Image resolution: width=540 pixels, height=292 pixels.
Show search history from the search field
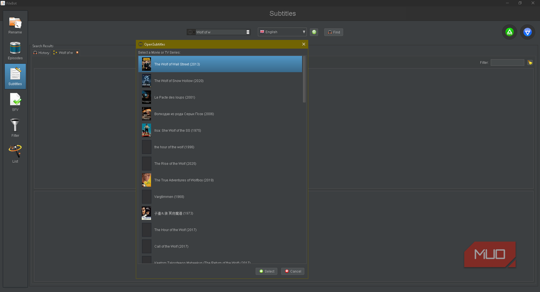(248, 32)
